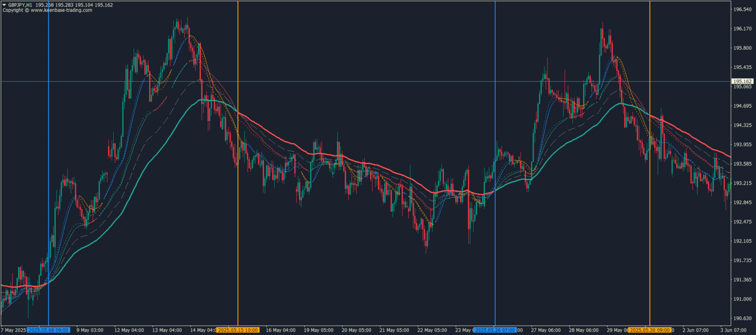Click the highlighted 2025.05.08 09:00 axis label
This screenshot has width=756, height=335.
48,330
